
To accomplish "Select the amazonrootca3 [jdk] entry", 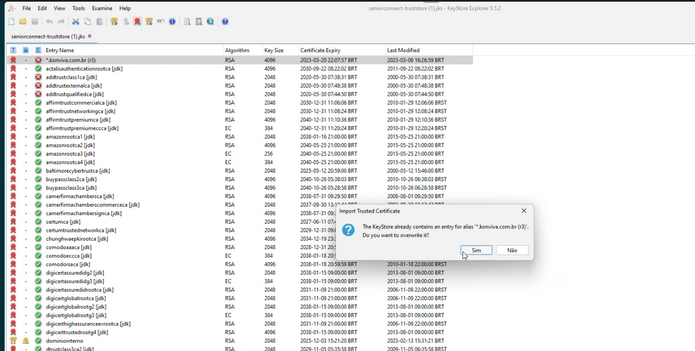I will (70, 154).
